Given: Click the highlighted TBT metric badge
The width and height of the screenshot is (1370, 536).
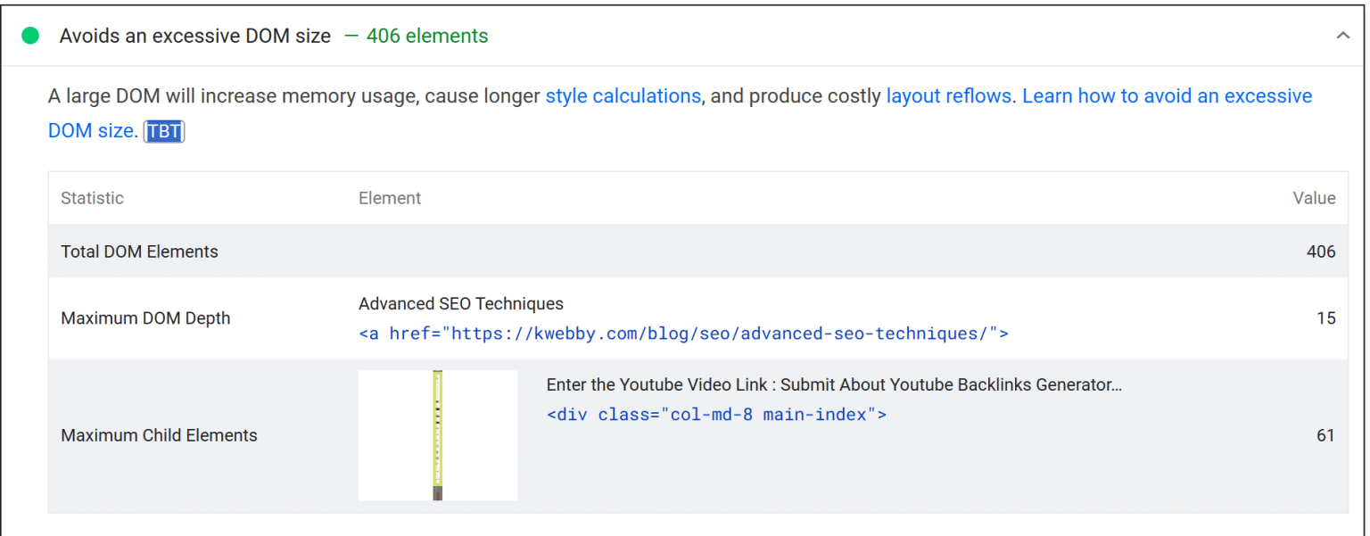Looking at the screenshot, I should pos(164,131).
